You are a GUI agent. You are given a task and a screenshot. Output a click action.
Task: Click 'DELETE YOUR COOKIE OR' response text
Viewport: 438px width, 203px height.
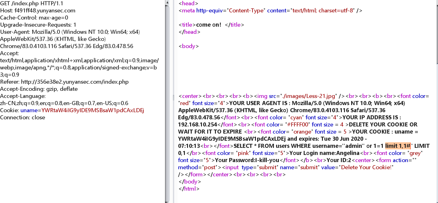point(383,125)
